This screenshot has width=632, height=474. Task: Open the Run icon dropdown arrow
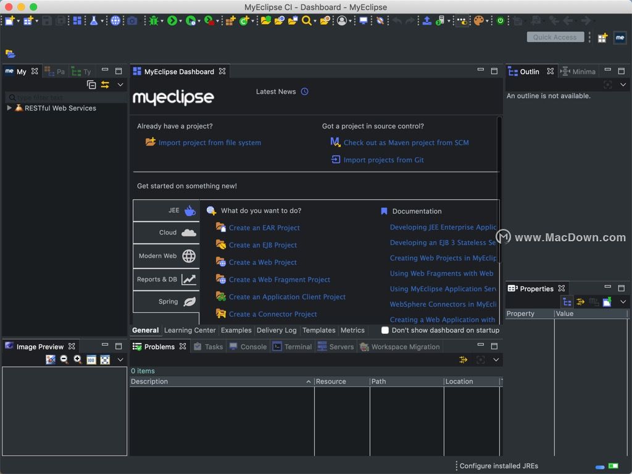tap(180, 21)
